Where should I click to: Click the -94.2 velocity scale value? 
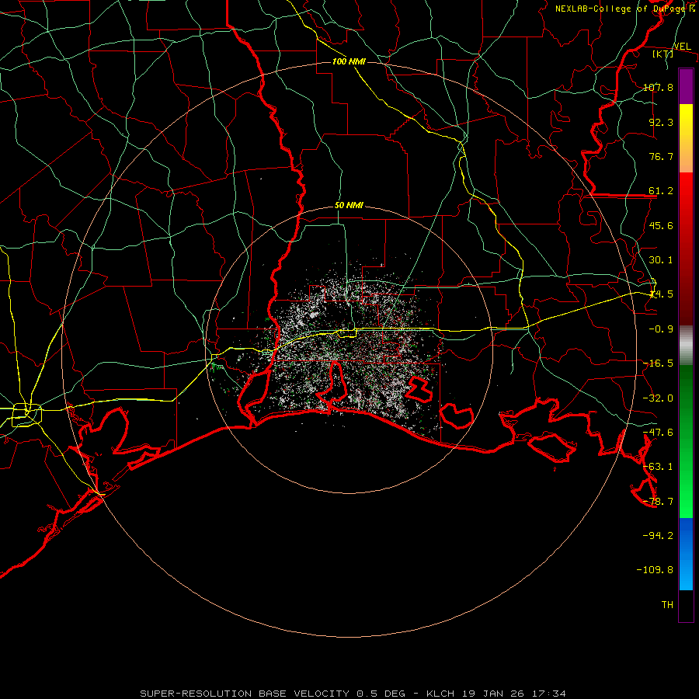[x=659, y=536]
